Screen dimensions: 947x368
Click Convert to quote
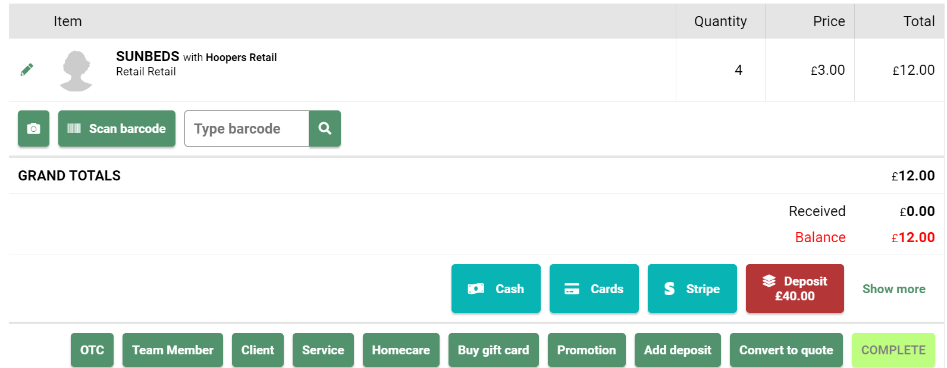786,350
